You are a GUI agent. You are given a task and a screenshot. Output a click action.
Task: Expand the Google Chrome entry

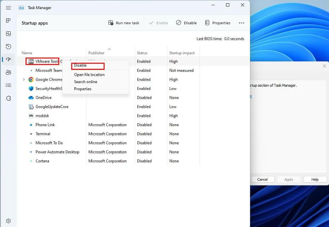[x=24, y=79]
